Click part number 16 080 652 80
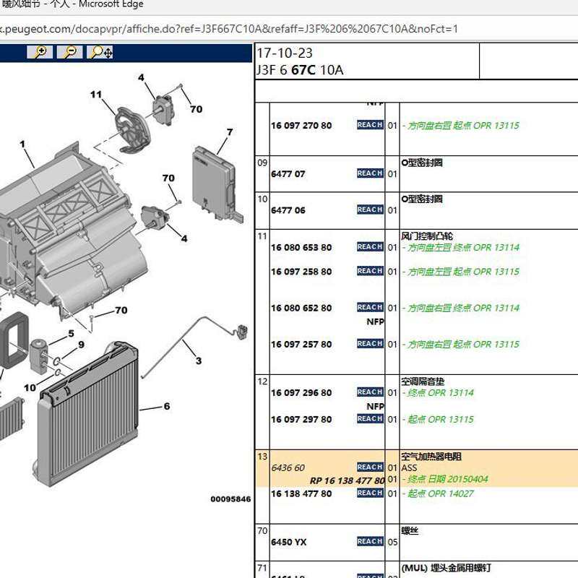This screenshot has width=578, height=578. click(x=301, y=309)
